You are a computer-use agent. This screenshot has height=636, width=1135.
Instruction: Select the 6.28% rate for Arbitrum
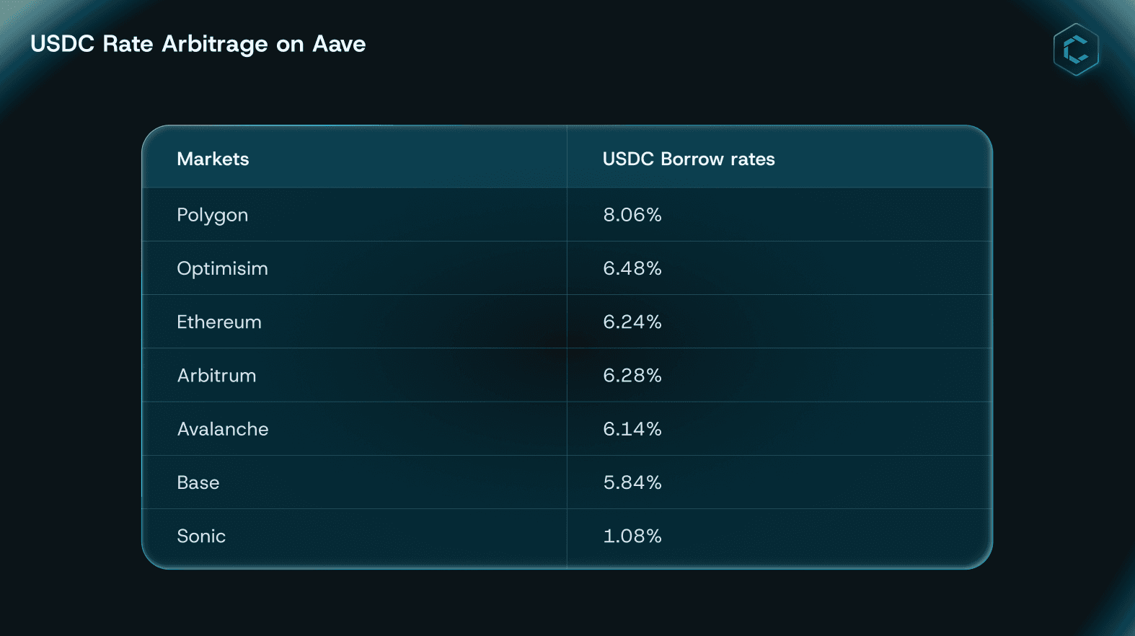coord(632,376)
